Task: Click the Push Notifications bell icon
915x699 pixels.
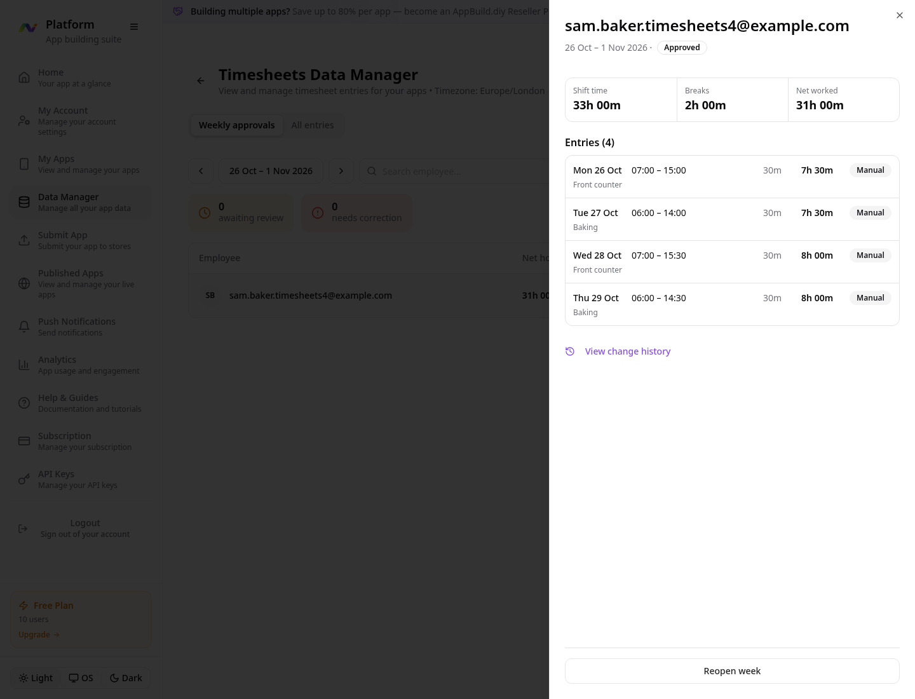Action: tap(24, 327)
